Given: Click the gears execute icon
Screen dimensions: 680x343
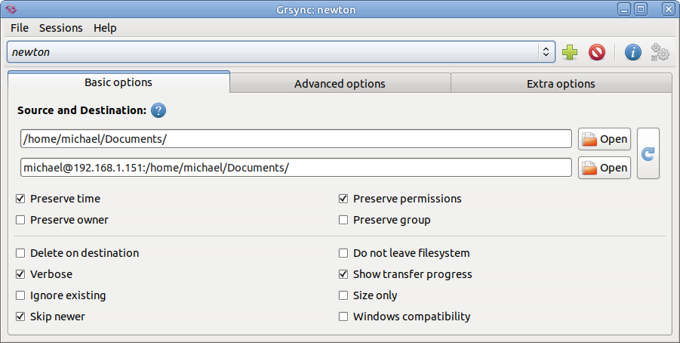Looking at the screenshot, I should pos(660,52).
